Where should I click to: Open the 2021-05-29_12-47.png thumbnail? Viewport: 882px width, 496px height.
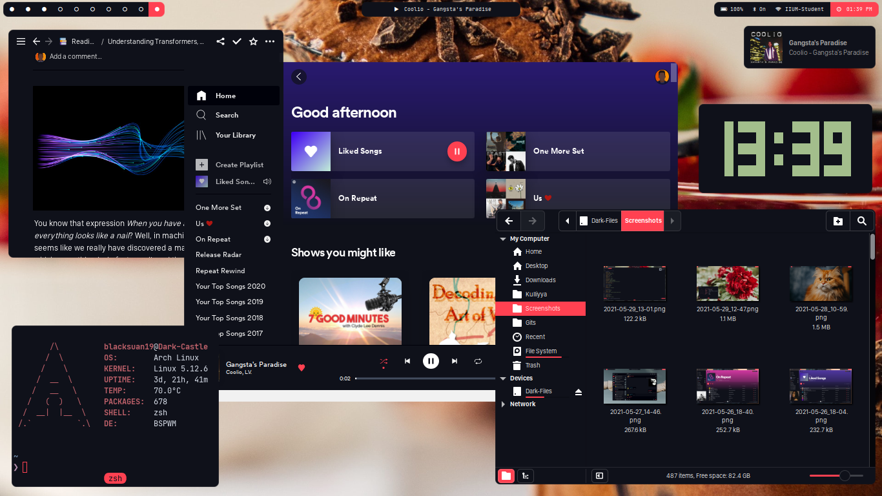point(727,284)
